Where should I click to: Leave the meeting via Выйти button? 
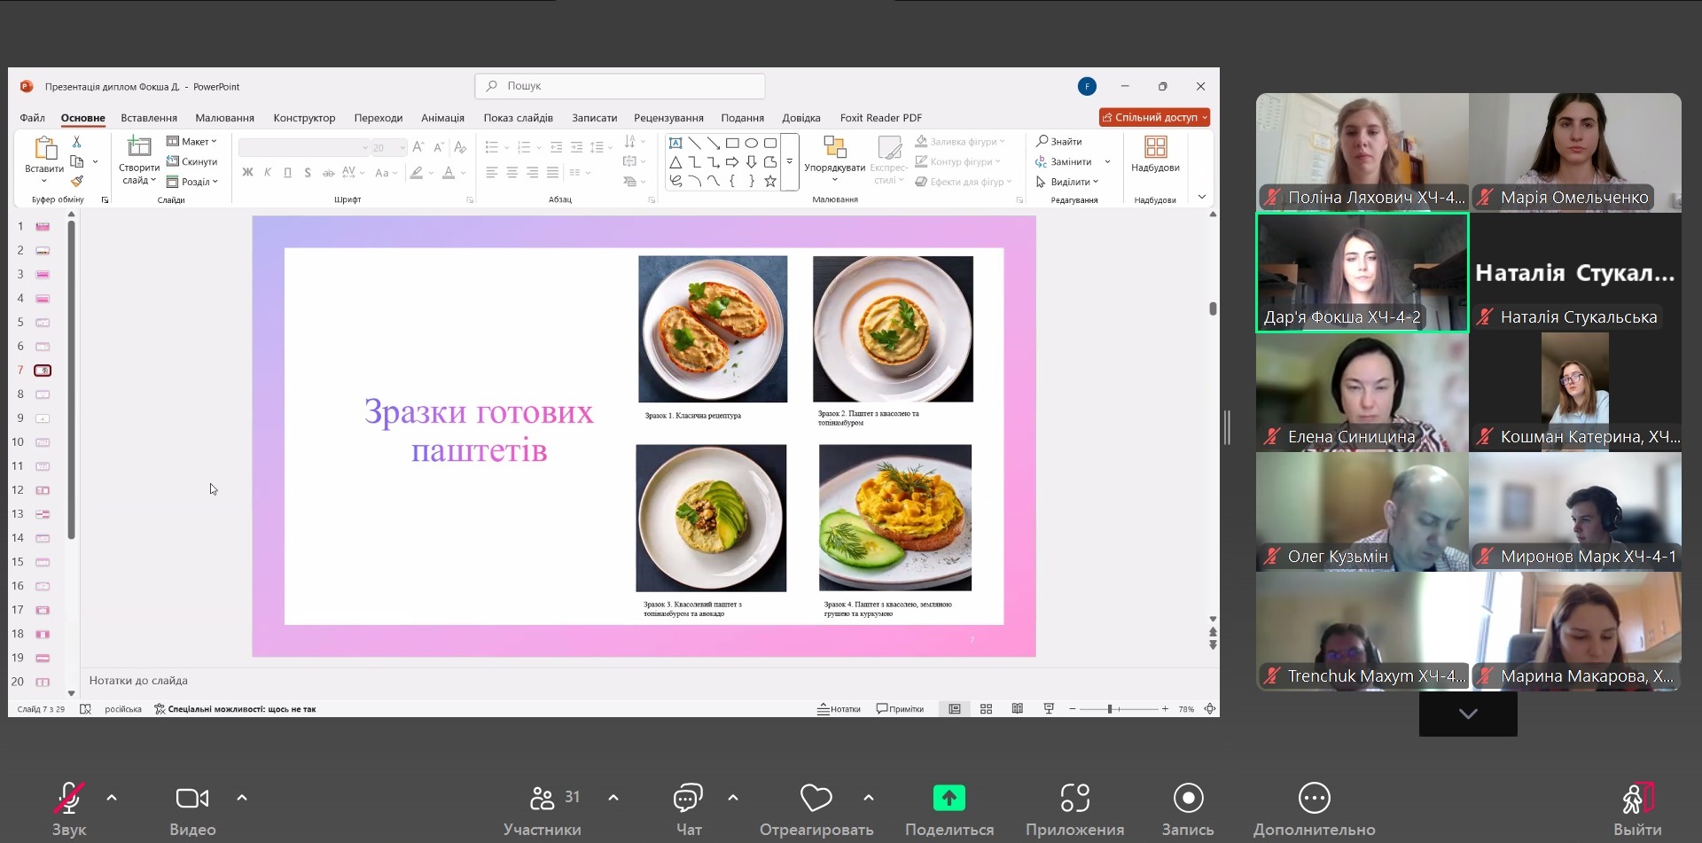(1636, 800)
